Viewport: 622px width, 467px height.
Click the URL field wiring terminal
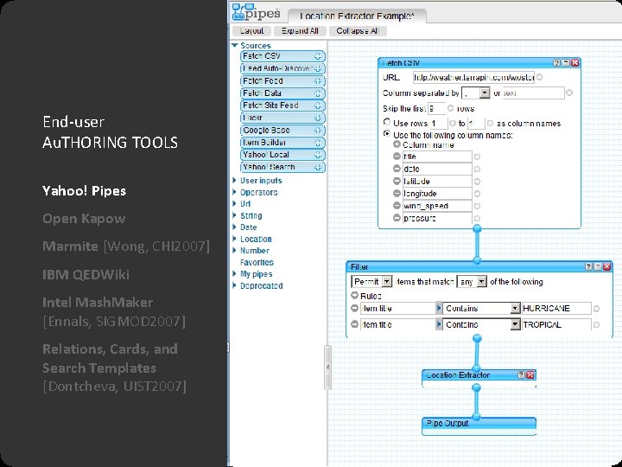pyautogui.click(x=539, y=77)
